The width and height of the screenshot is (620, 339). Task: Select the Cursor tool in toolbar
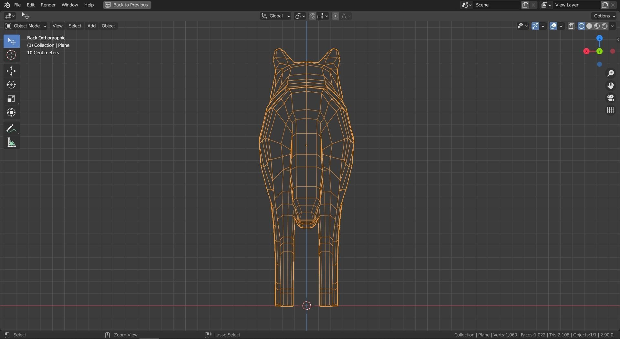pyautogui.click(x=11, y=55)
